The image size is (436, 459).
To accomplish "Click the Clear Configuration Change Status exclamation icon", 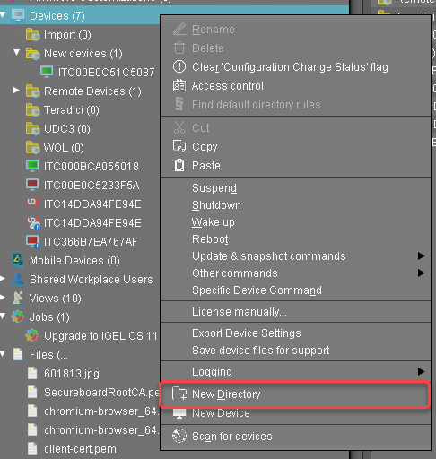I will tap(179, 66).
